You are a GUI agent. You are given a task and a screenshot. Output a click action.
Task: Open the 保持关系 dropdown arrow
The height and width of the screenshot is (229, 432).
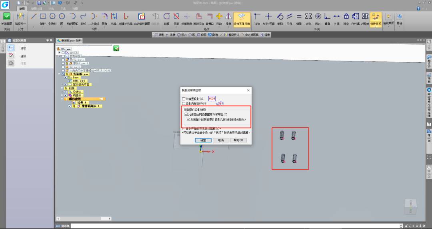click(376, 27)
